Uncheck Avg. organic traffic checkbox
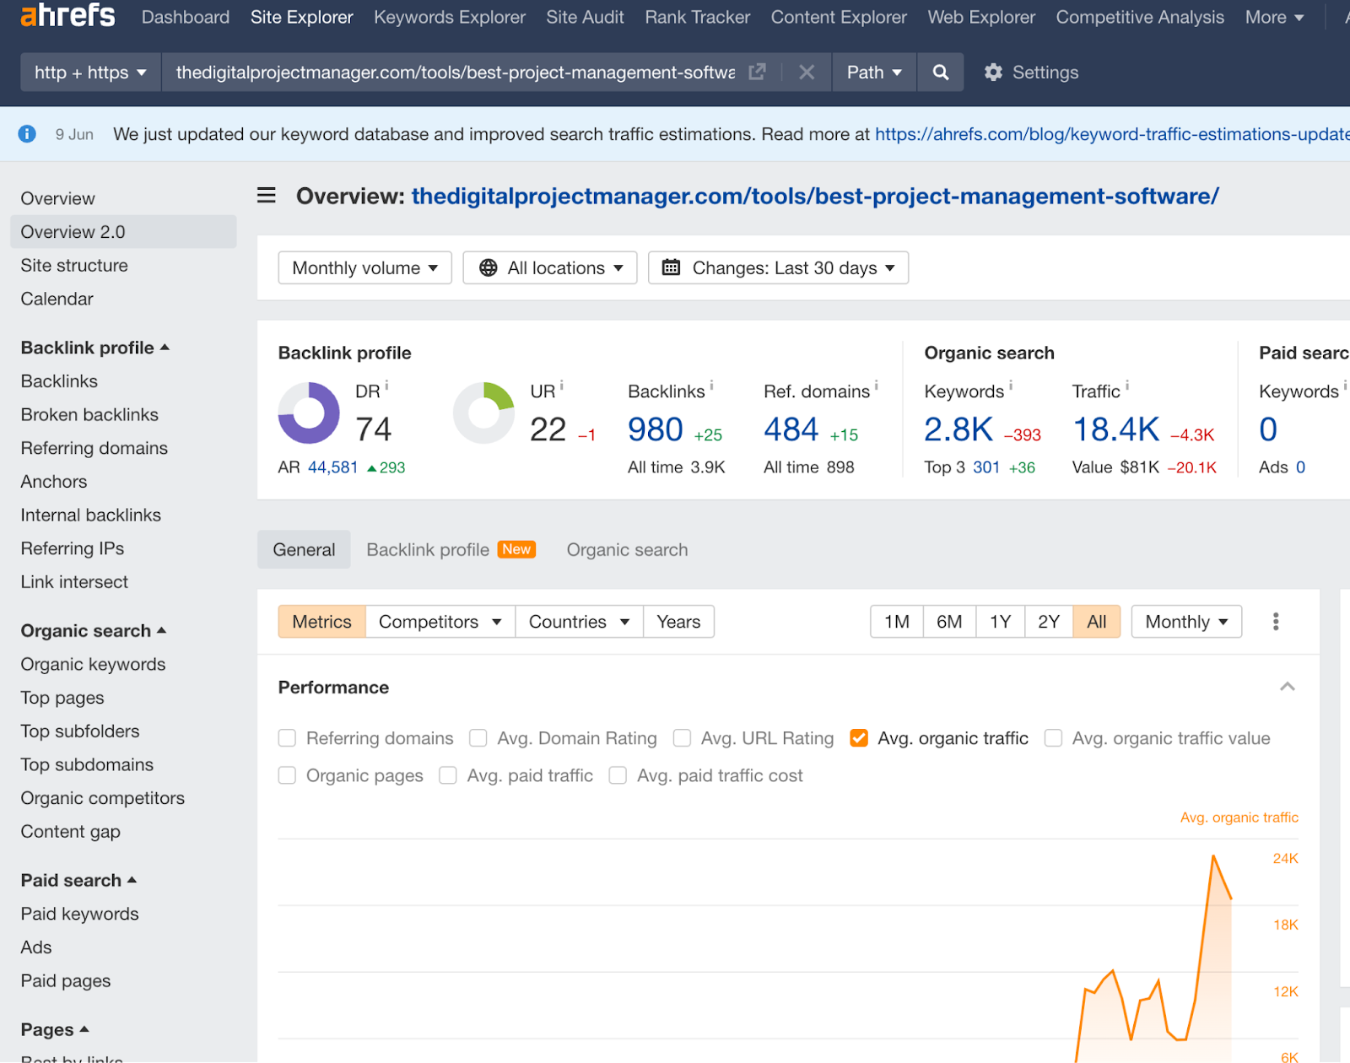The height and width of the screenshot is (1063, 1350). point(859,738)
